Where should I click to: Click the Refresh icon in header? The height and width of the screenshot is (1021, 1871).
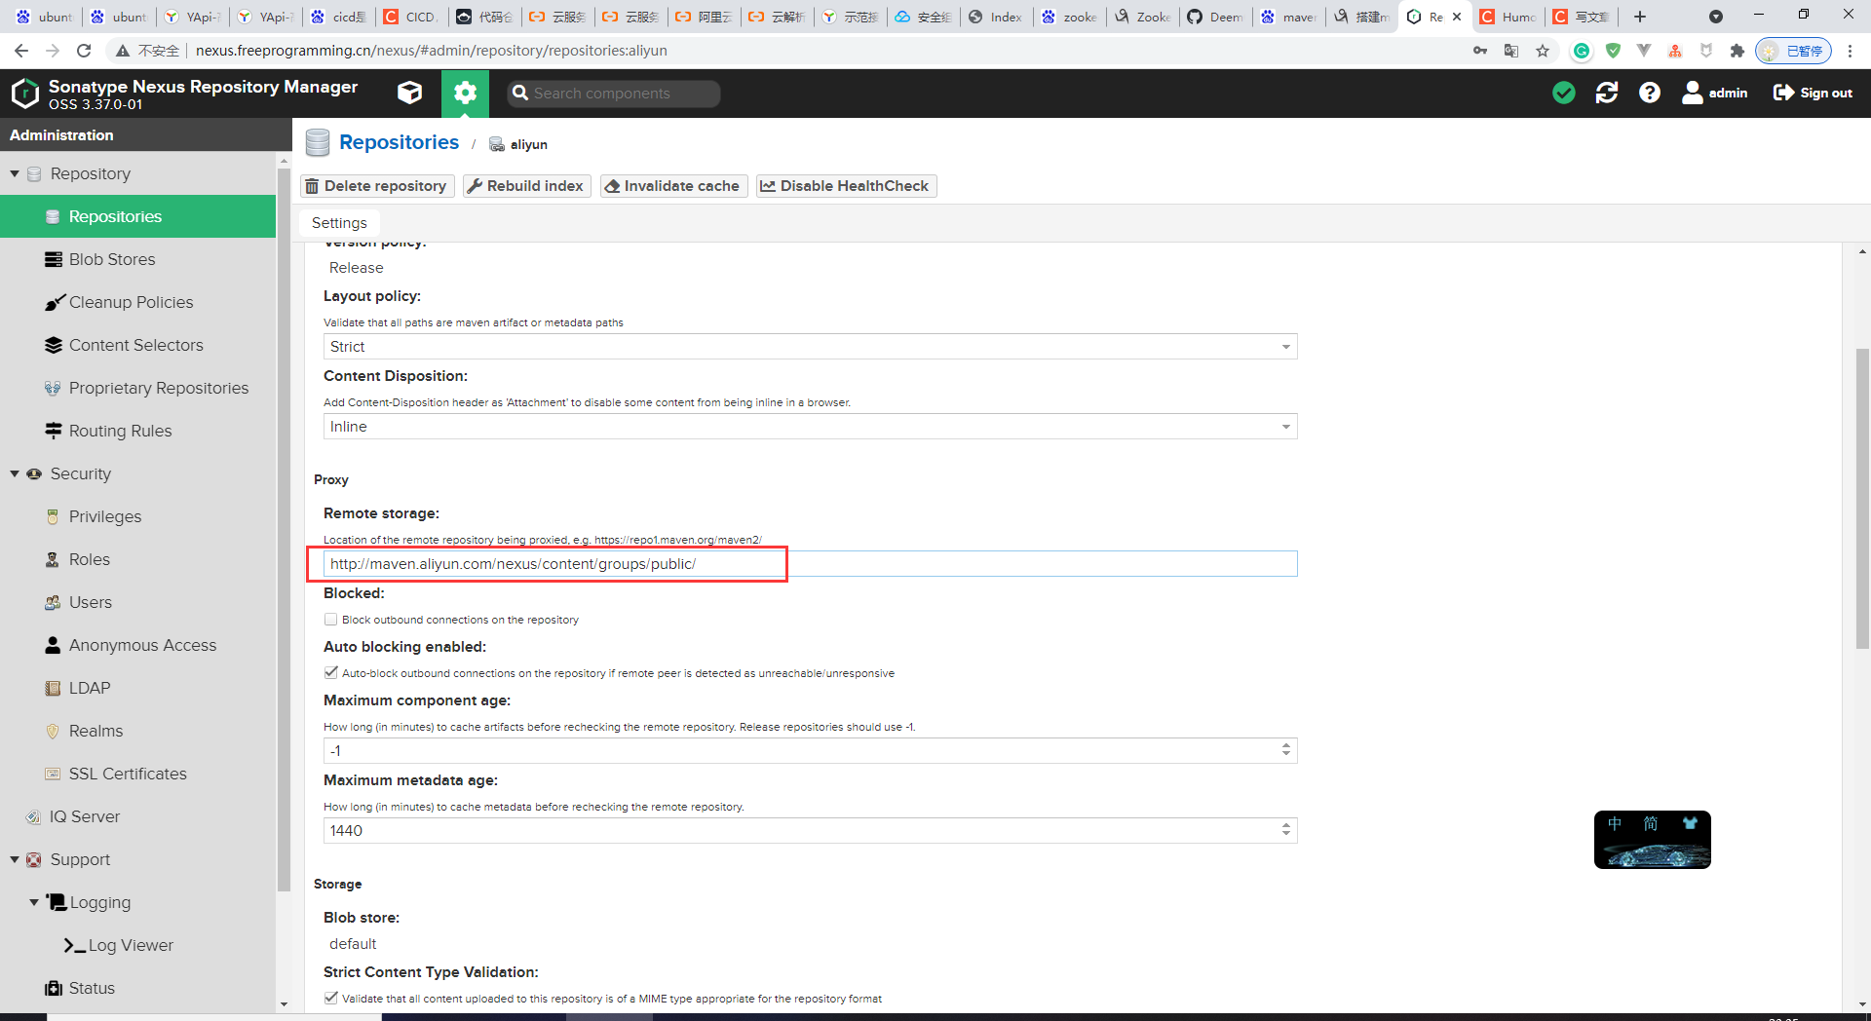[x=1607, y=93]
